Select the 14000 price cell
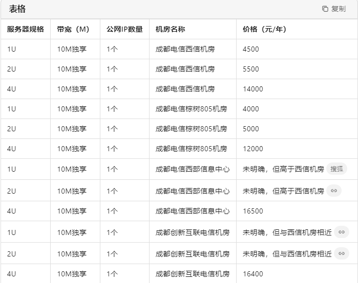The height and width of the screenshot is (283, 358). click(x=252, y=89)
